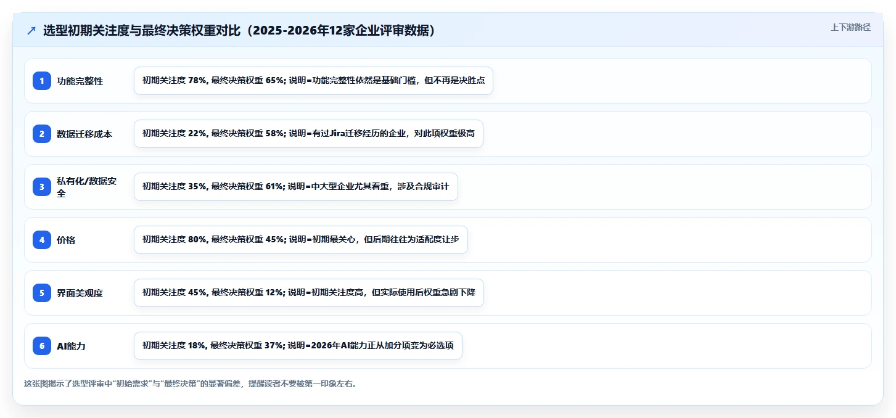Screen dimensions: 896x418
Task: Click the 数据迁移成本 row label
Action: (x=84, y=134)
